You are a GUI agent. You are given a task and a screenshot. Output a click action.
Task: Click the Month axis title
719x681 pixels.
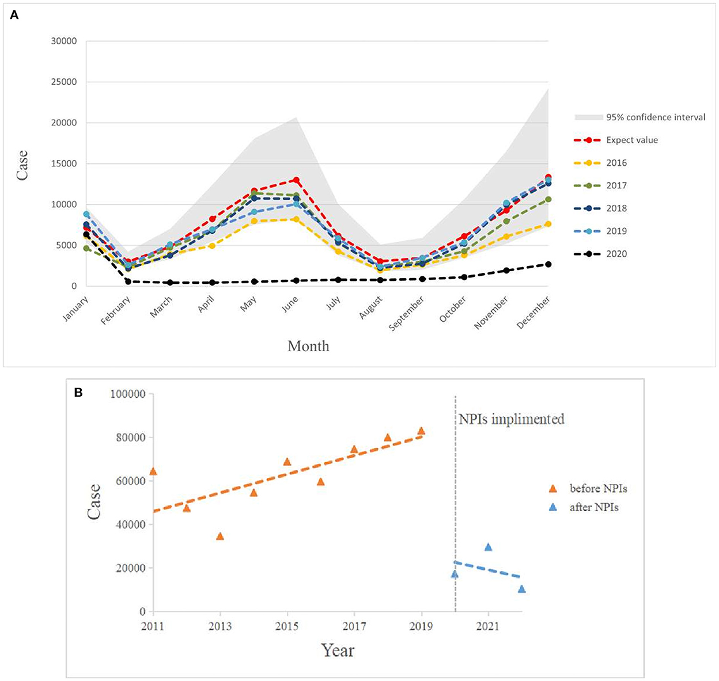coord(308,346)
